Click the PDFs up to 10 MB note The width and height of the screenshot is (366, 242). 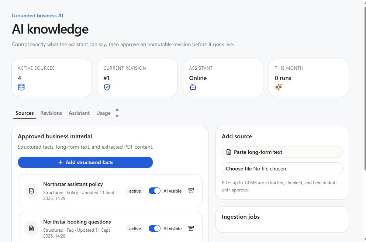[x=279, y=186]
